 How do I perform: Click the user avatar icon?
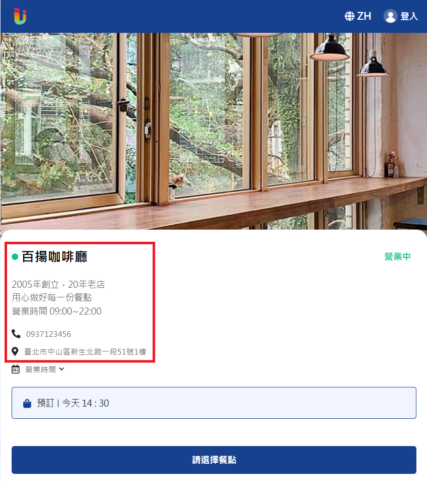391,16
